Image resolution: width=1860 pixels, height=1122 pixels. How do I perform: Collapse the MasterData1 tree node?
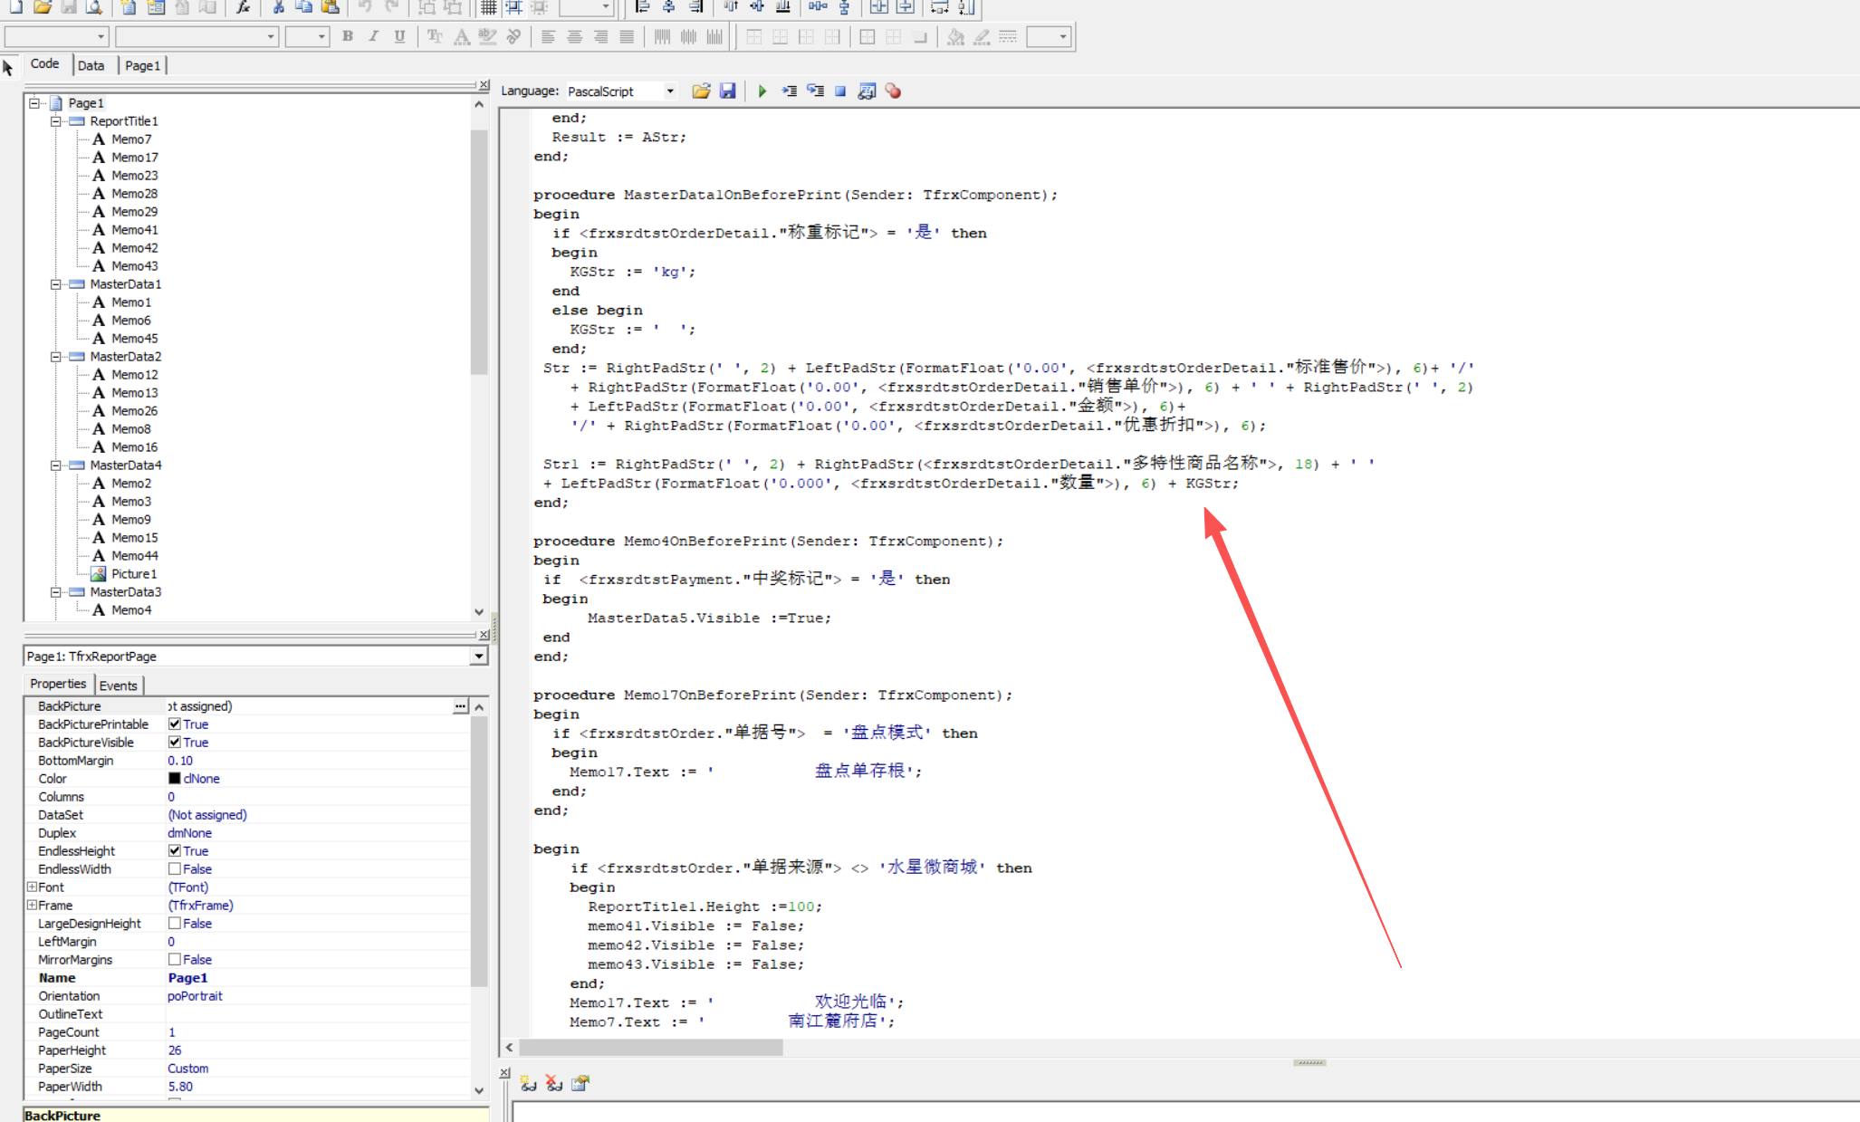[x=55, y=284]
